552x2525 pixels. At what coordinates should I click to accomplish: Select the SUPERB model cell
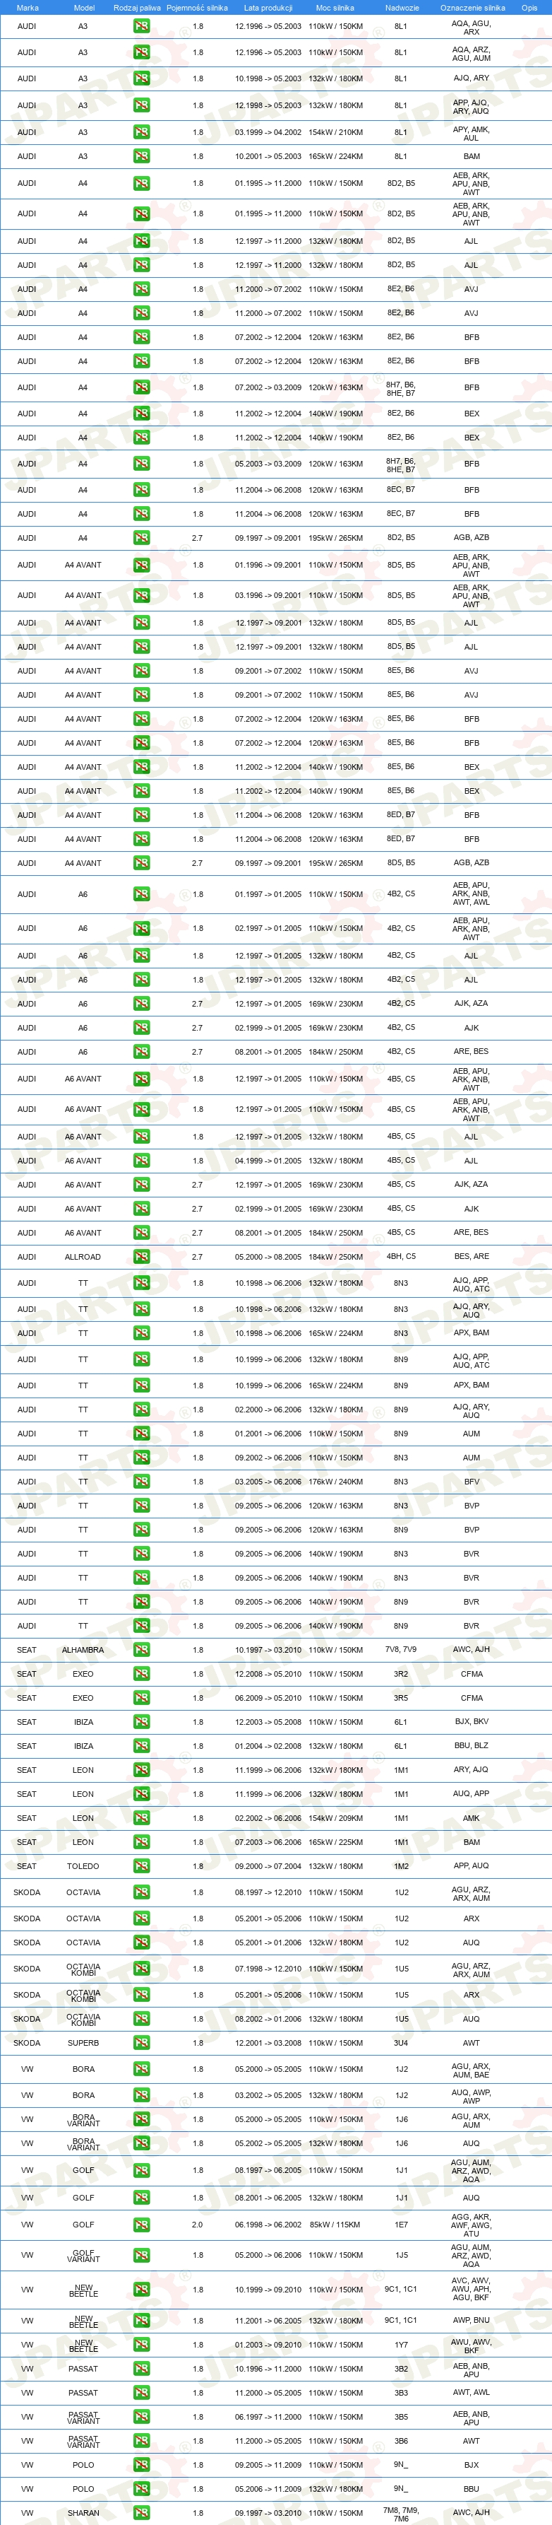83,2043
